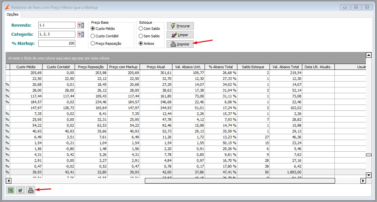Open the Opções tab
The width and height of the screenshot is (377, 202).
click(13, 14)
